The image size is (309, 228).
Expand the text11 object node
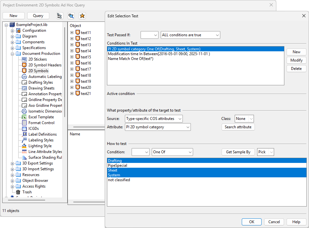[x=72, y=33]
